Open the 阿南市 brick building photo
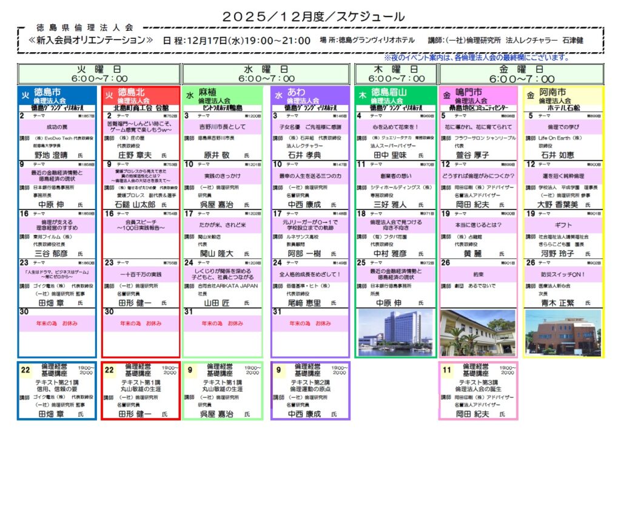 point(563,332)
